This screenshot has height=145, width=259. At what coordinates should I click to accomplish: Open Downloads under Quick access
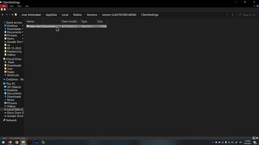14,29
